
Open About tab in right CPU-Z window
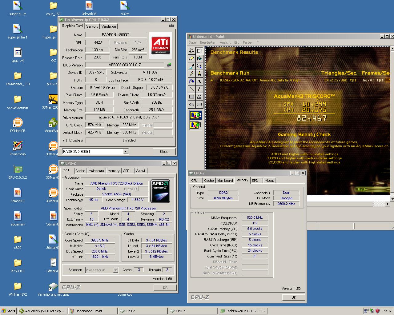[269, 181]
